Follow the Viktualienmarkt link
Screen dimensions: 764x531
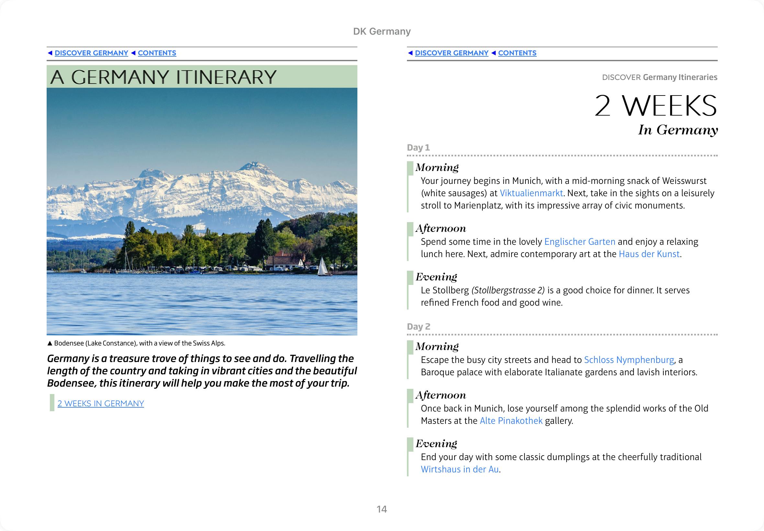pyautogui.click(x=531, y=193)
